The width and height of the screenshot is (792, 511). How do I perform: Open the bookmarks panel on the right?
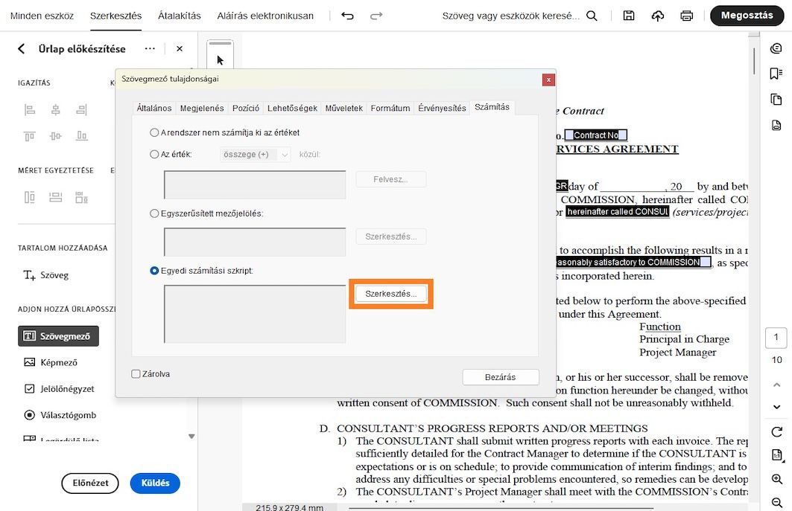click(x=776, y=73)
